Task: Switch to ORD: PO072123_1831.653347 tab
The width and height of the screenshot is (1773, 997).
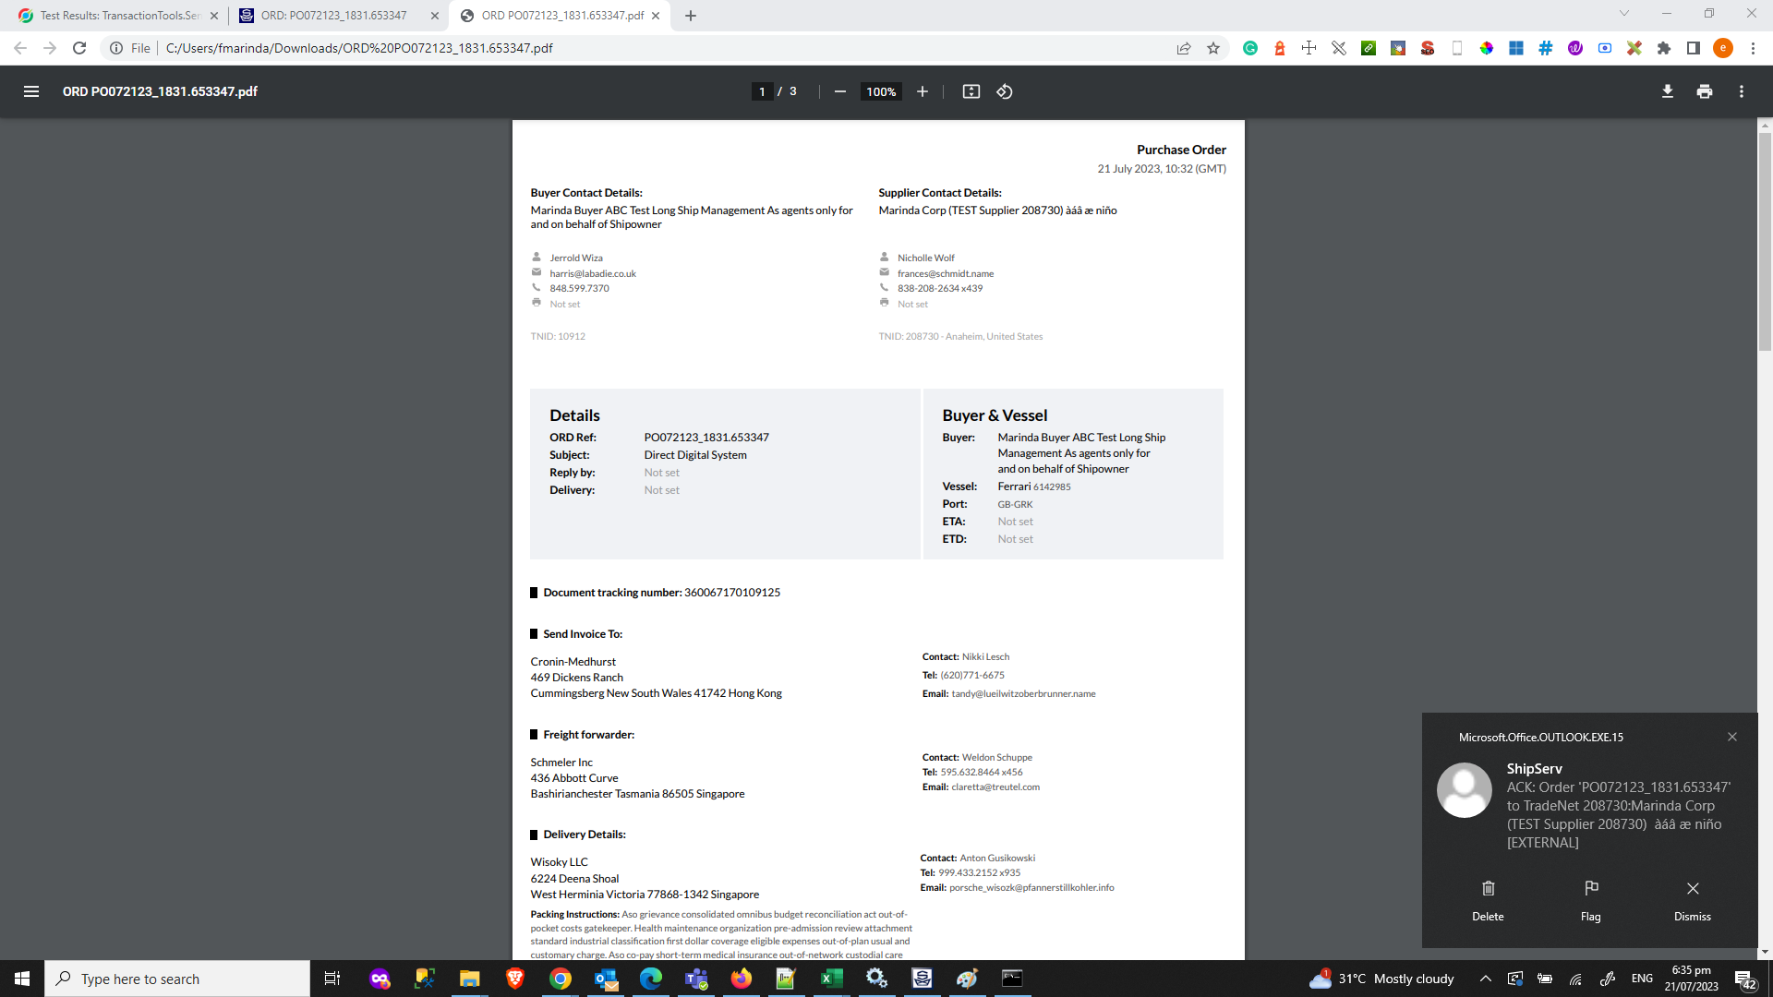Action: click(x=334, y=16)
